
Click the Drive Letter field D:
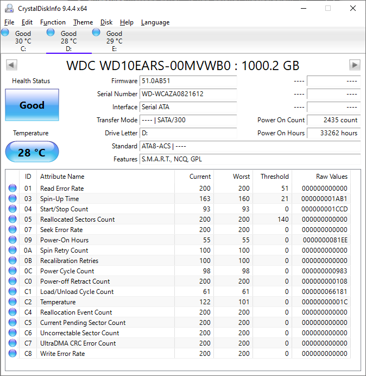click(188, 133)
